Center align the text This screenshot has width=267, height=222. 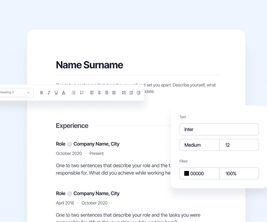pyautogui.click(x=99, y=92)
